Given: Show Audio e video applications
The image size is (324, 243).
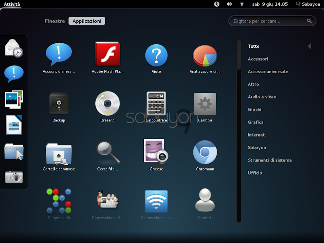Looking at the screenshot, I should tap(262, 97).
